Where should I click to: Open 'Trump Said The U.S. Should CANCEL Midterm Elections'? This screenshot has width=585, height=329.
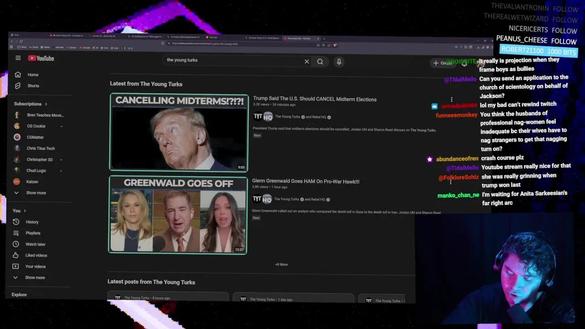[315, 99]
